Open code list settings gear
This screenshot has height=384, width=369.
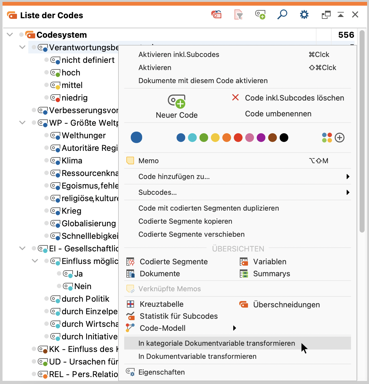[x=304, y=15]
